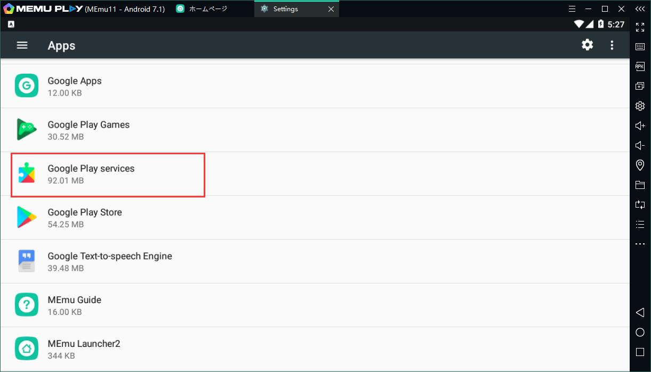
Task: Open Google Text-to-speech Engine entry
Action: [110, 262]
